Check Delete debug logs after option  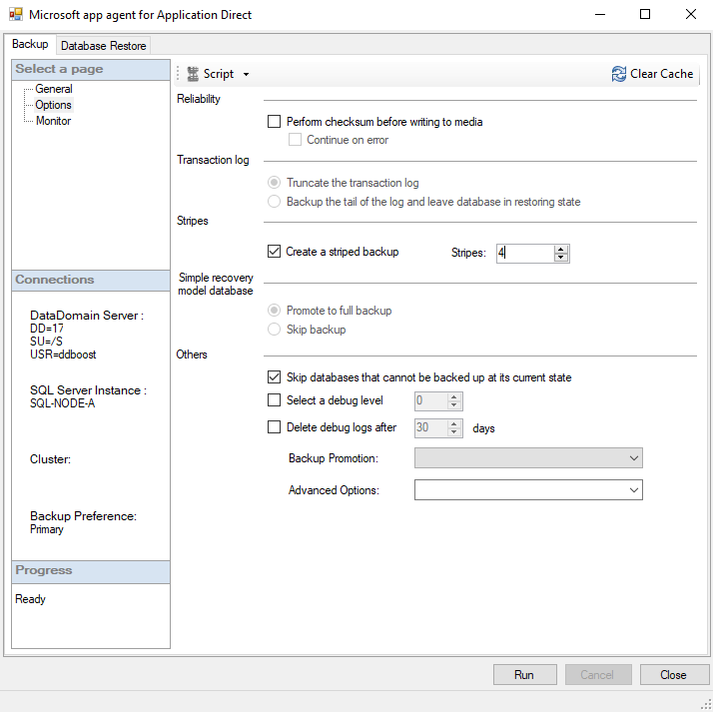275,427
